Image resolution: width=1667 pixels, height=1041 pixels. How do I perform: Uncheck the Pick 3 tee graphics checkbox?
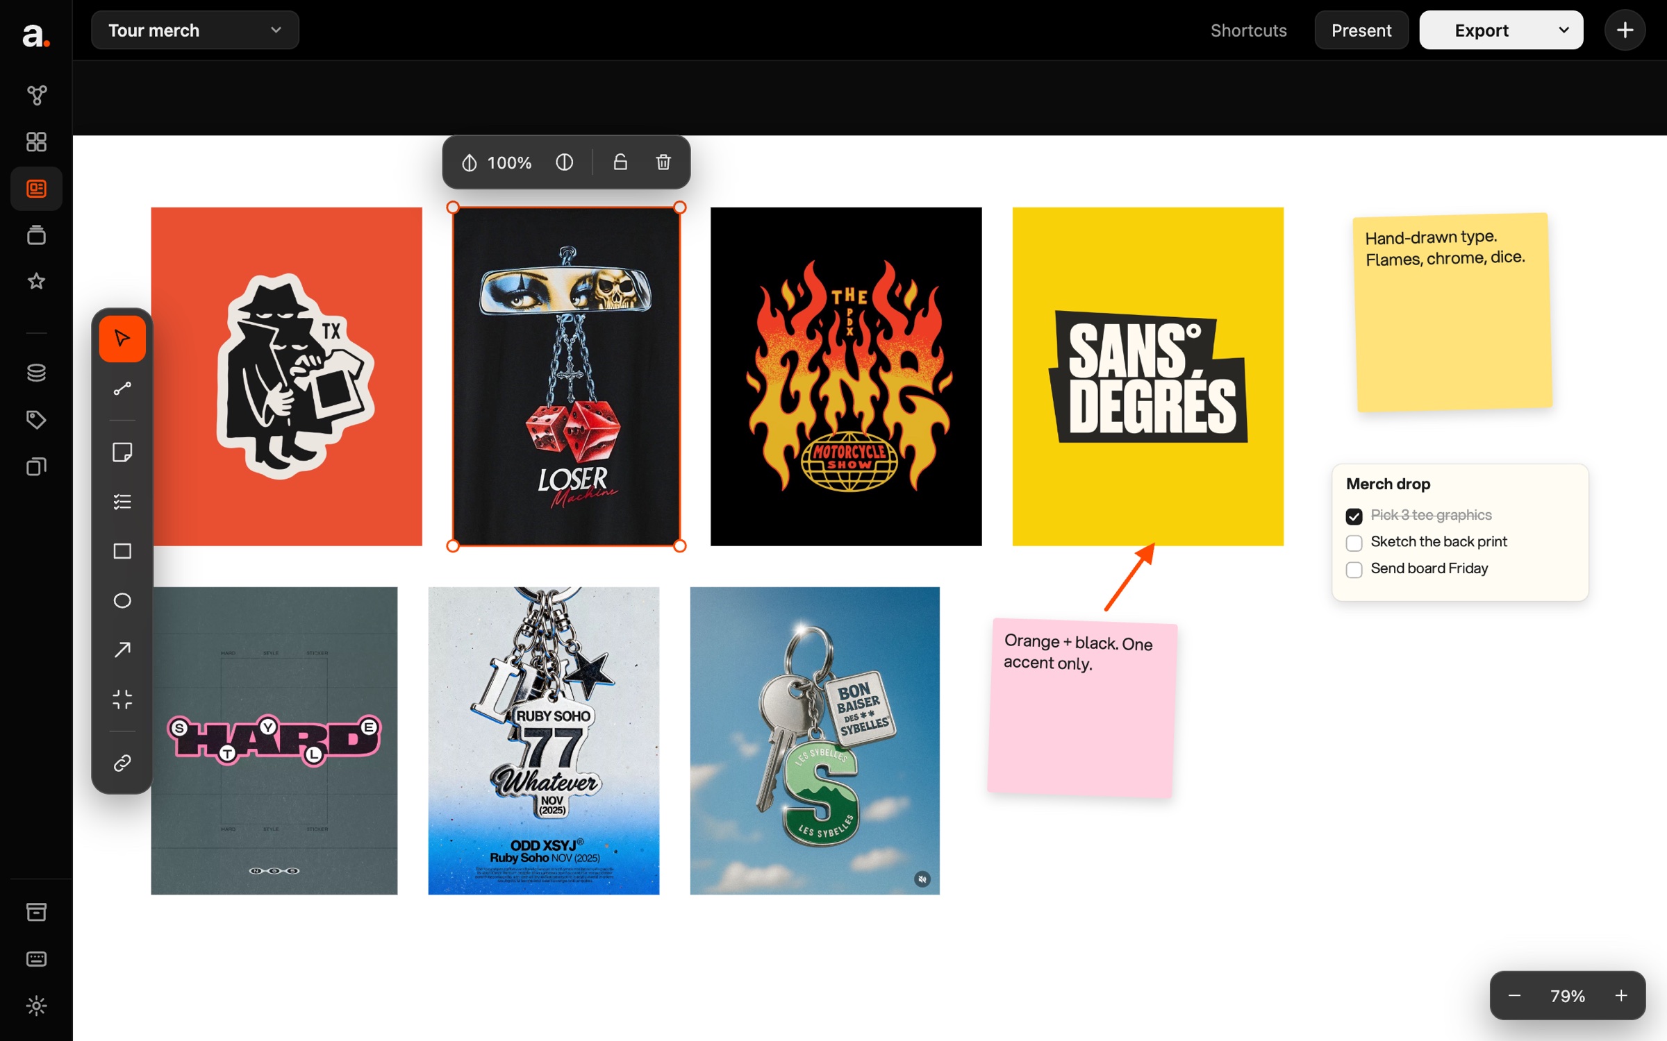click(x=1354, y=516)
